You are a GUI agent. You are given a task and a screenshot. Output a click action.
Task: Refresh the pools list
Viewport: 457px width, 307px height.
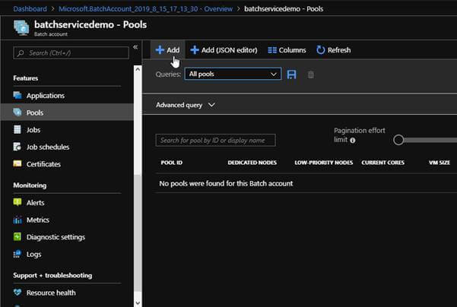[x=334, y=50]
